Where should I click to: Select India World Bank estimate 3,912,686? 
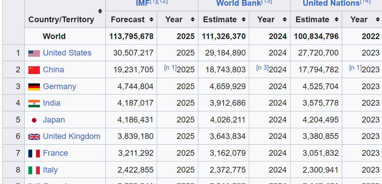point(228,103)
